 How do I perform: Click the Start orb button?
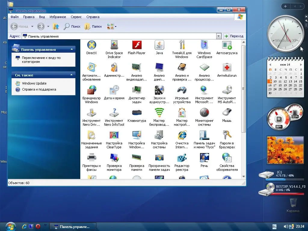11,227
